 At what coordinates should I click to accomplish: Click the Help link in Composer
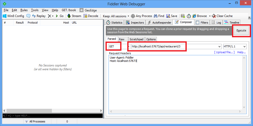pyautogui.click(x=241, y=52)
